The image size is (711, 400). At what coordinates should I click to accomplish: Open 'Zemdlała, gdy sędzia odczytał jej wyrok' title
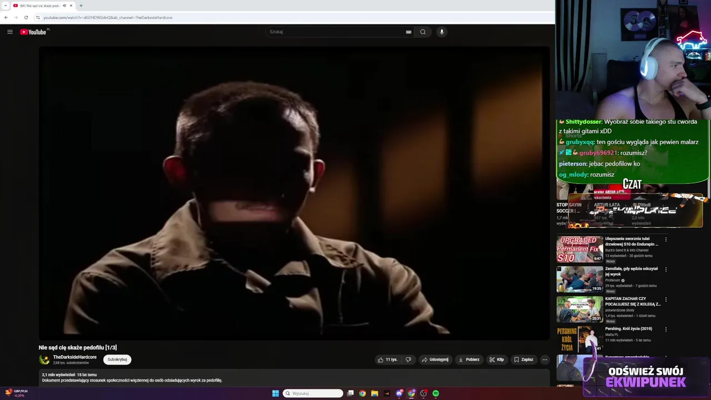click(632, 271)
